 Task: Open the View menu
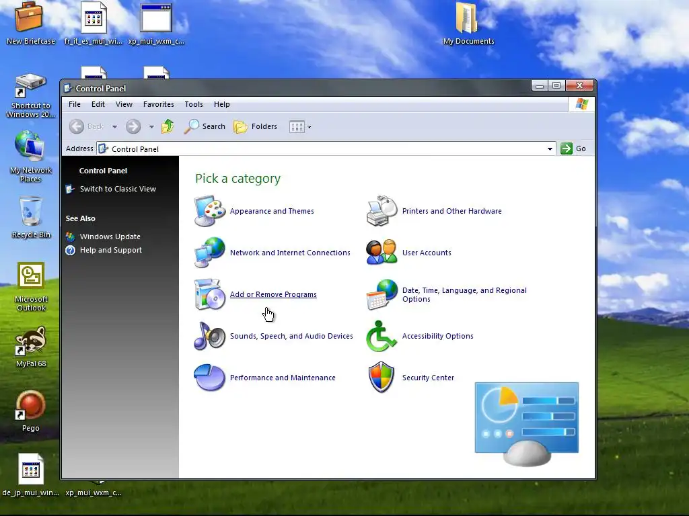pos(124,104)
